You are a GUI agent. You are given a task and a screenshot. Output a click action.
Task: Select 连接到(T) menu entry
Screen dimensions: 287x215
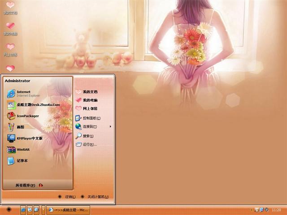click(94, 126)
